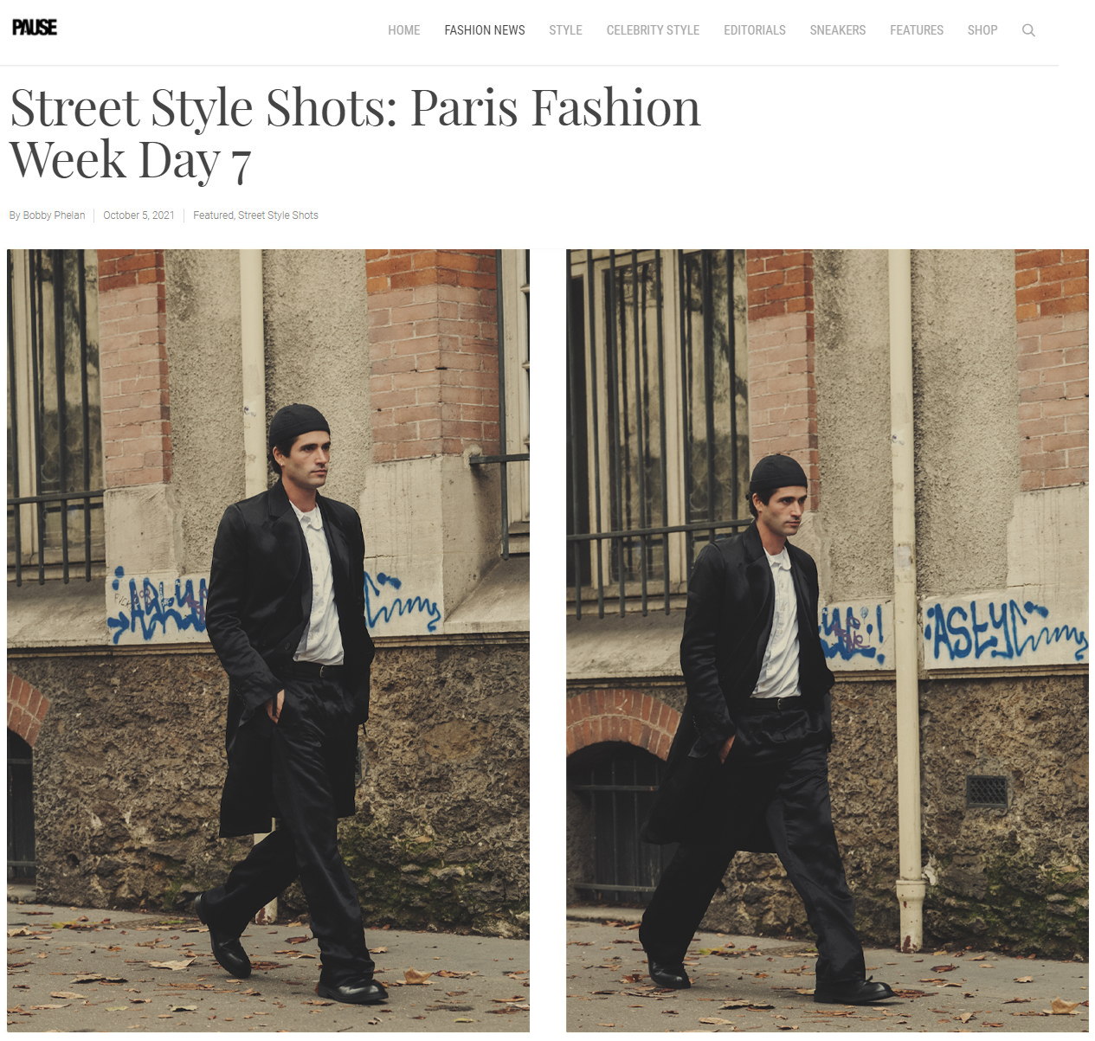Image resolution: width=1095 pixels, height=1041 pixels.
Task: Open the CELEBRITY STYLE page
Action: (x=653, y=30)
